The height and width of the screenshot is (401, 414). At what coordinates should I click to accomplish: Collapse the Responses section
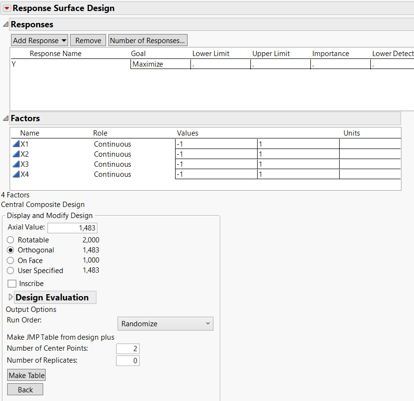coord(6,24)
